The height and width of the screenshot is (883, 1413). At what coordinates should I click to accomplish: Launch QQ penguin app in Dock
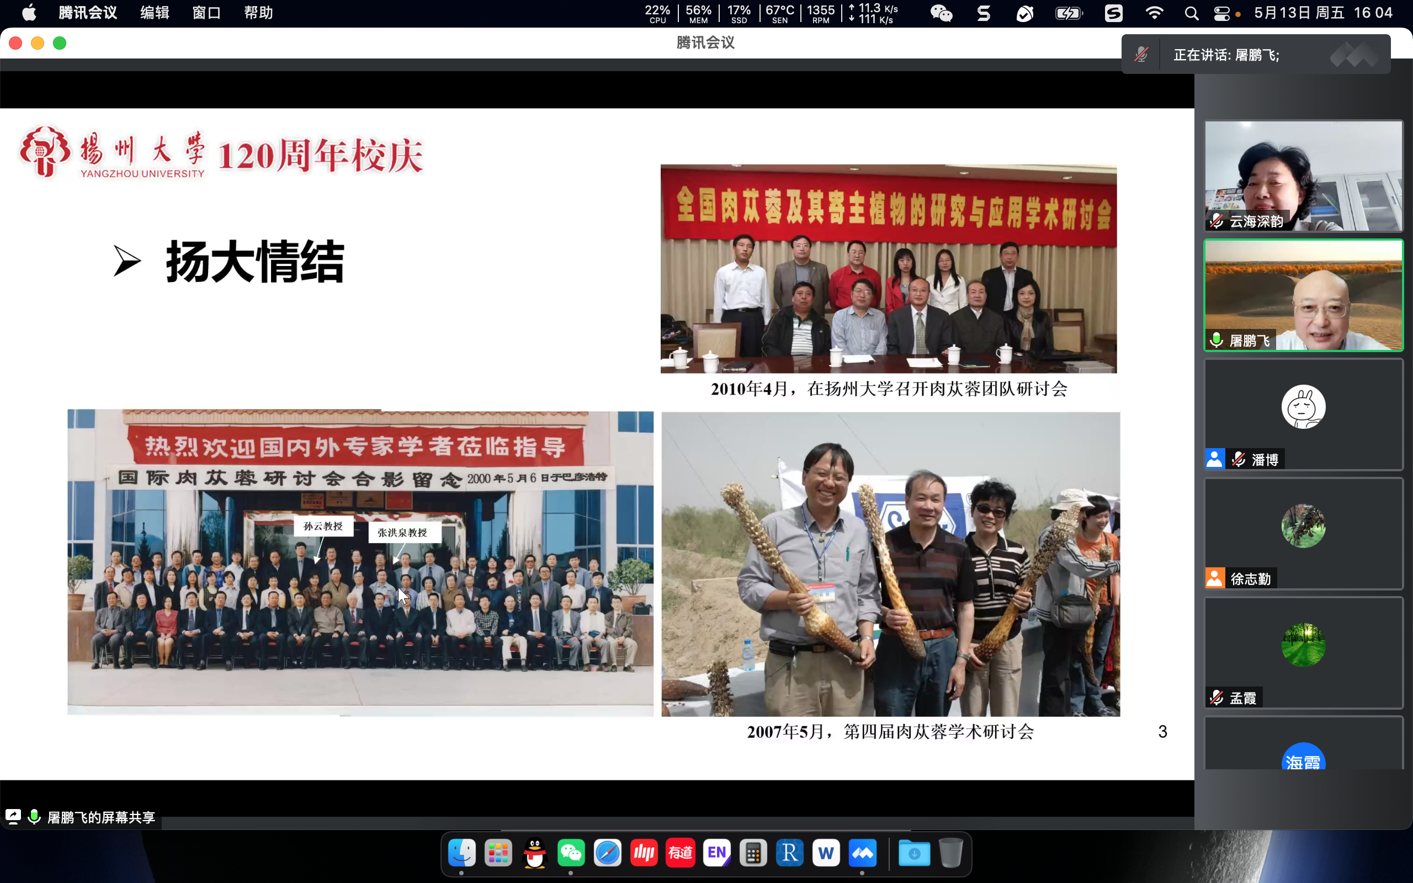(534, 853)
